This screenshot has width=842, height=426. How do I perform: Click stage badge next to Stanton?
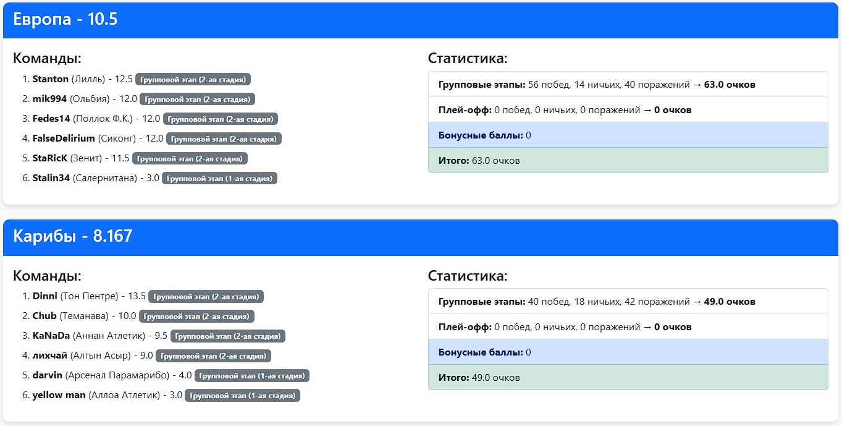(x=193, y=79)
